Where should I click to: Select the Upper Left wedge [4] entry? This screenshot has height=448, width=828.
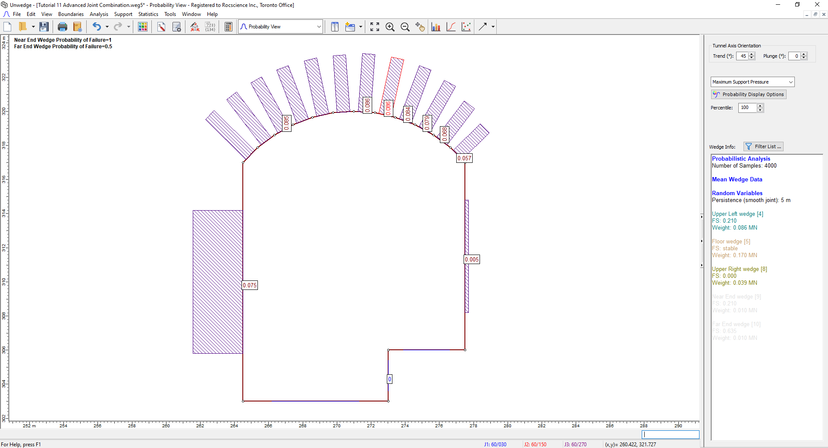pos(737,214)
